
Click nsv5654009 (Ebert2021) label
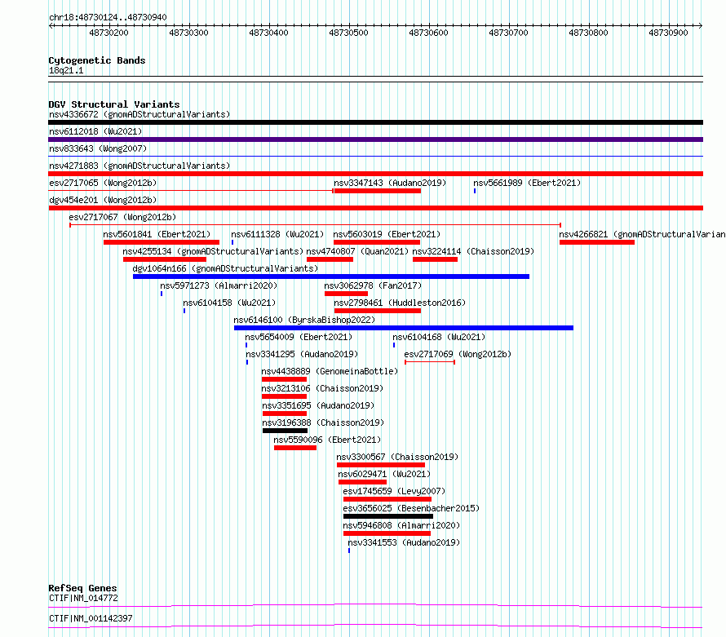click(299, 337)
